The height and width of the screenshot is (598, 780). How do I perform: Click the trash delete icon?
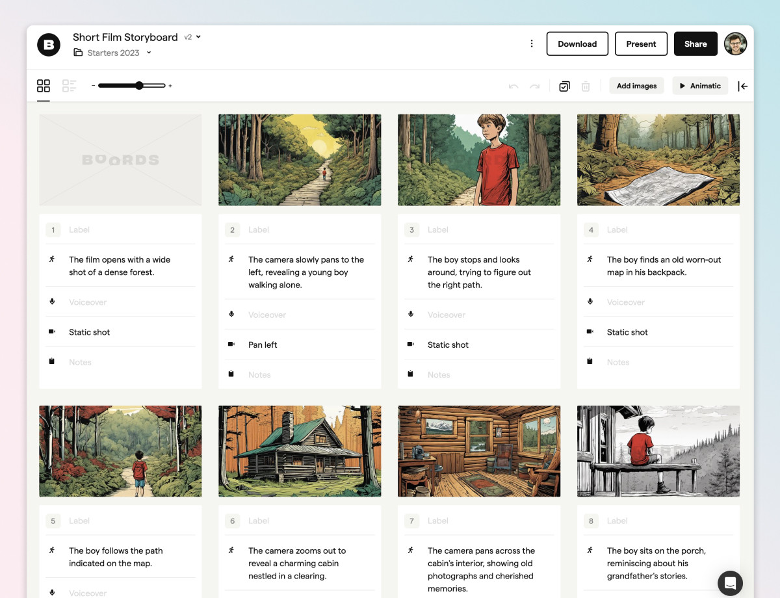(x=586, y=86)
